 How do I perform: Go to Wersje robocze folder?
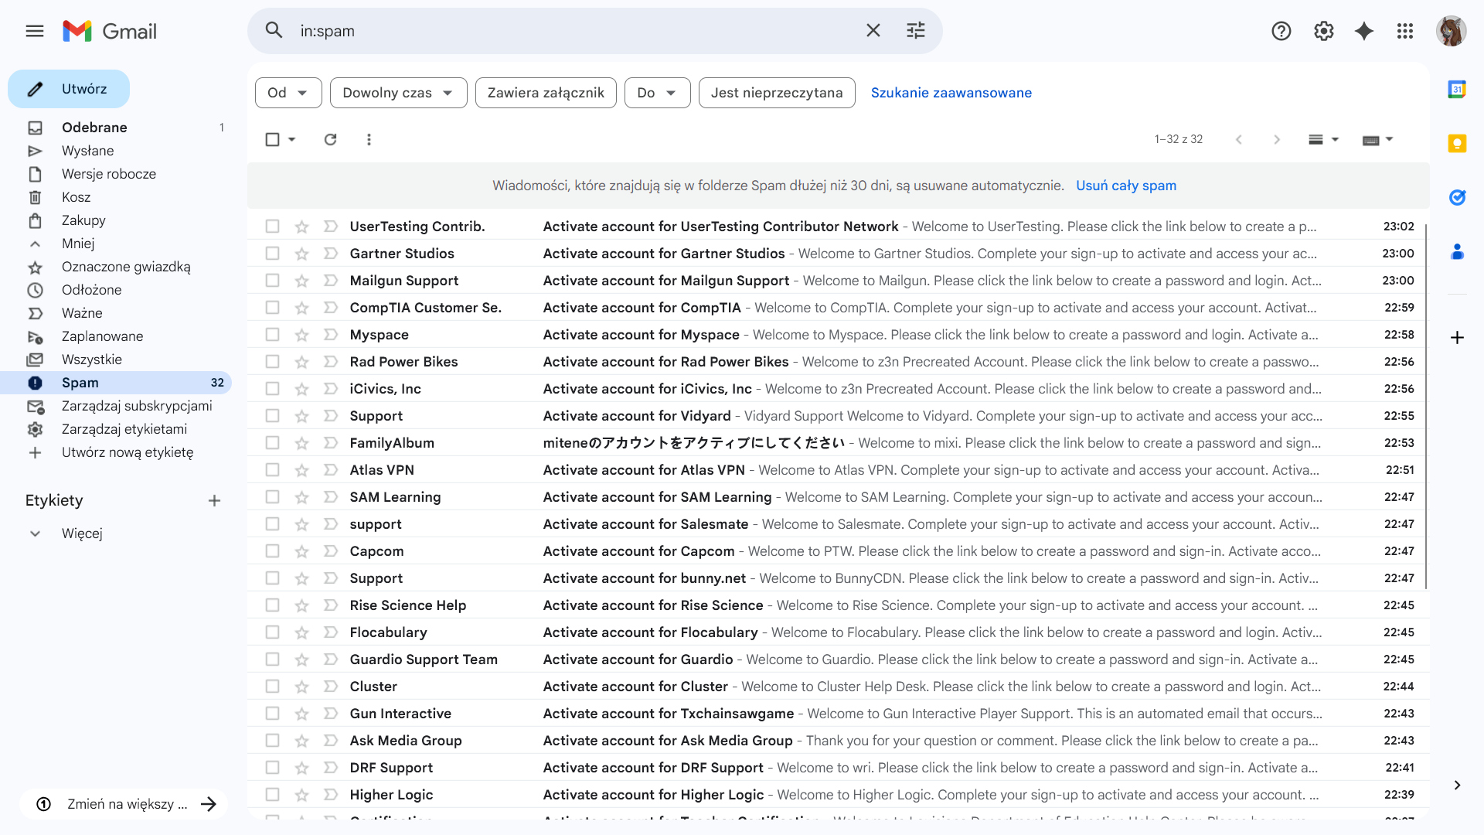pos(108,174)
